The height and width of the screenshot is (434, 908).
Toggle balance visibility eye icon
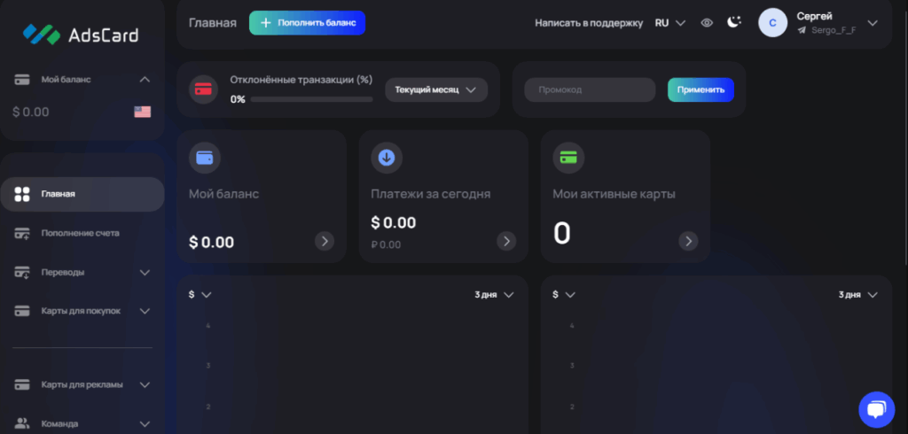click(x=707, y=23)
